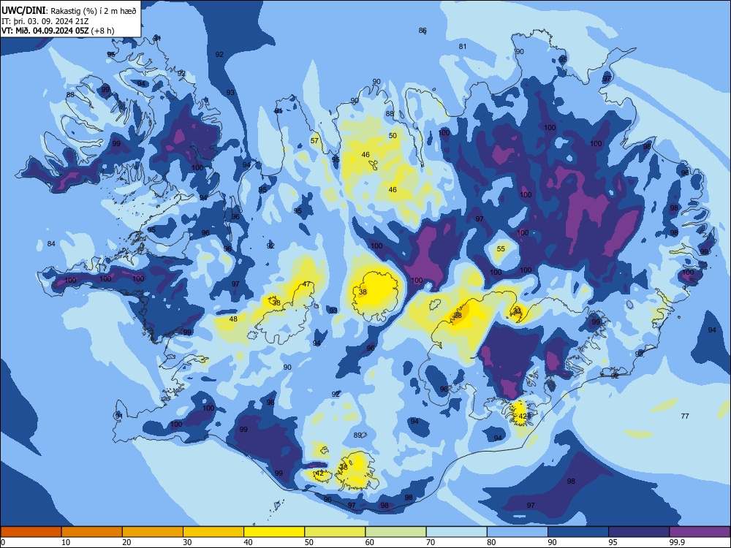
Task: Click the 70–80 pale blue legend swatch
Action: (x=456, y=532)
